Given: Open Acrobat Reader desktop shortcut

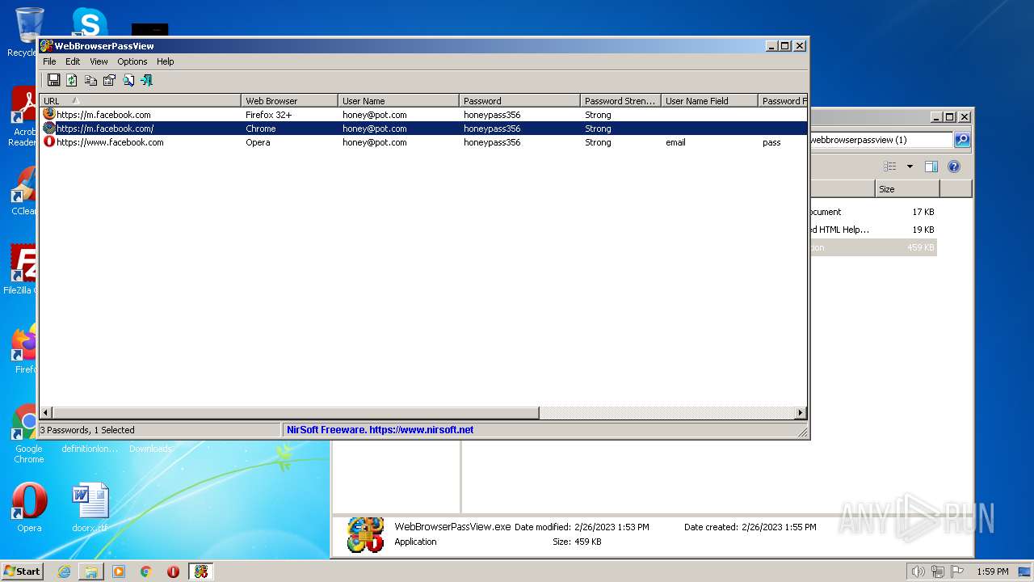Looking at the screenshot, I should [24, 116].
